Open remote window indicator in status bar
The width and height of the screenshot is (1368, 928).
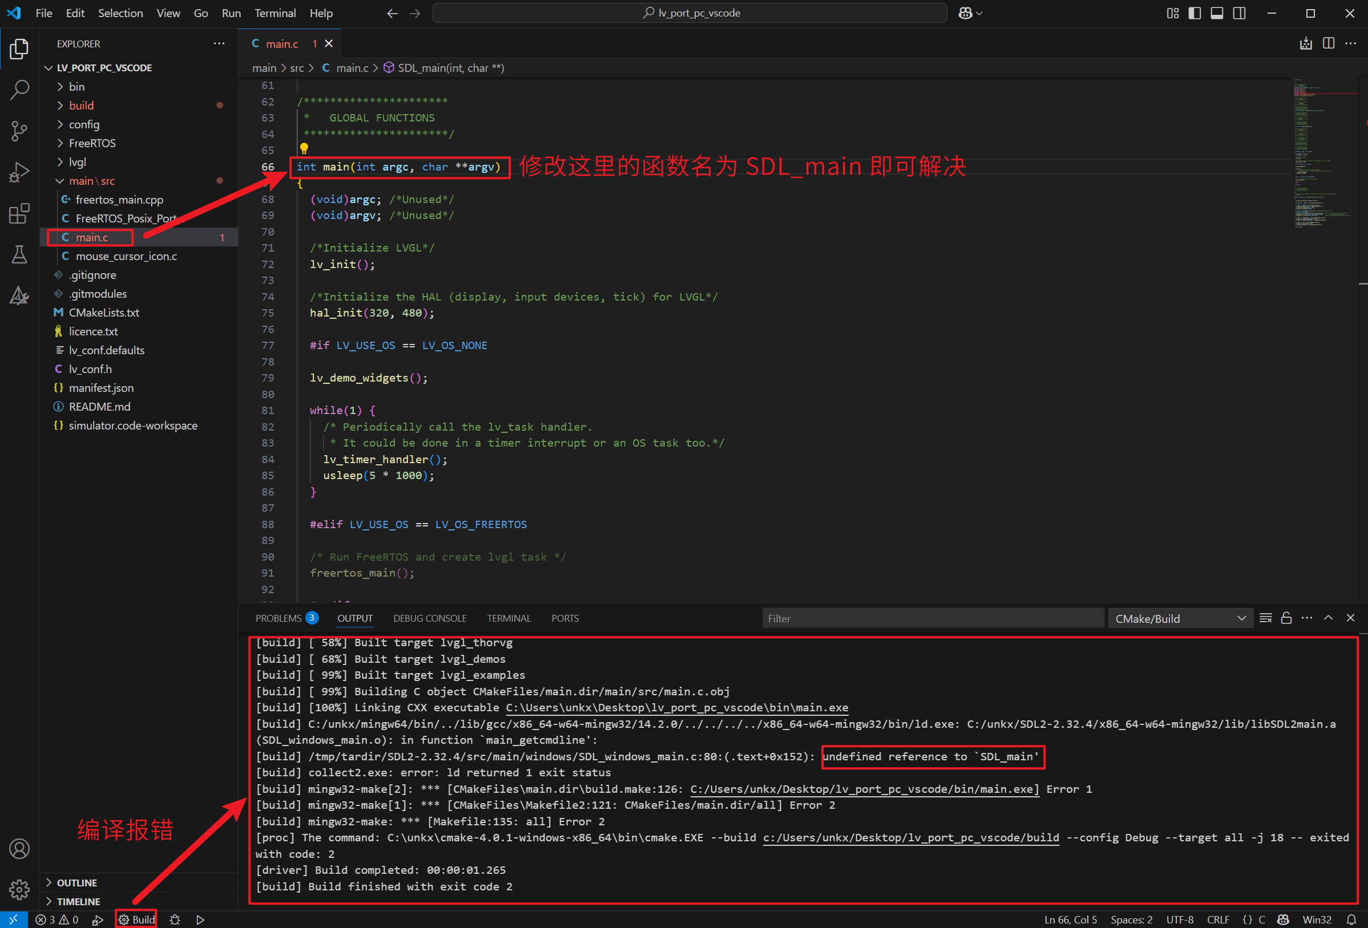tap(14, 919)
